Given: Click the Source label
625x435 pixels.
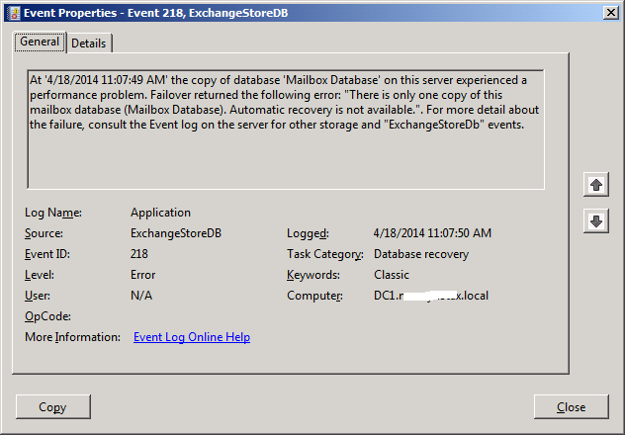Looking at the screenshot, I should click(x=44, y=233).
